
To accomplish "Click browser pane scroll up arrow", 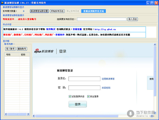I will [x=155, y=45].
